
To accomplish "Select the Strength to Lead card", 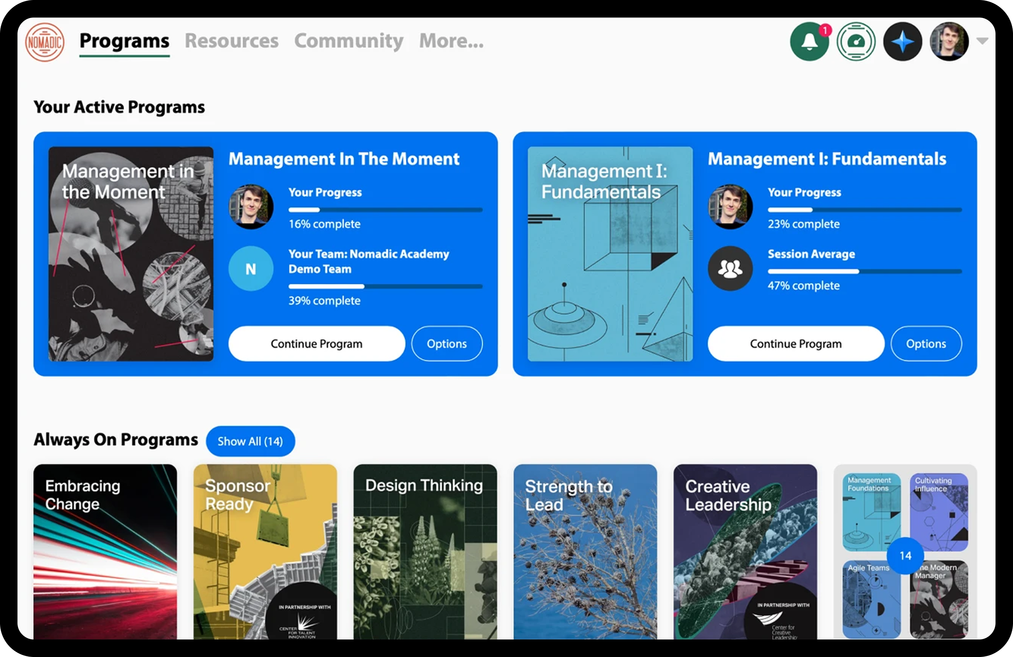I will [x=585, y=551].
